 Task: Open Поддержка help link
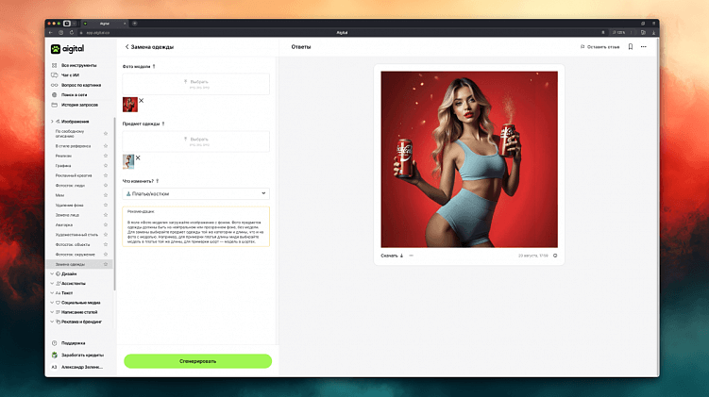click(x=68, y=343)
